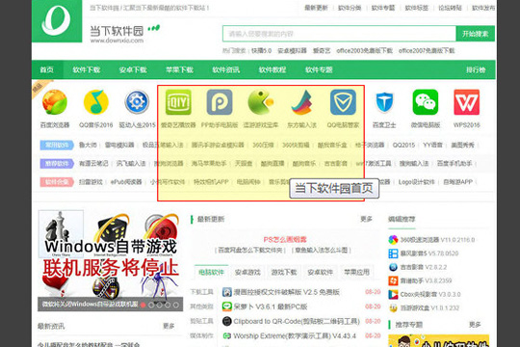Open the 排行榜 ranking navigation item

click(476, 69)
